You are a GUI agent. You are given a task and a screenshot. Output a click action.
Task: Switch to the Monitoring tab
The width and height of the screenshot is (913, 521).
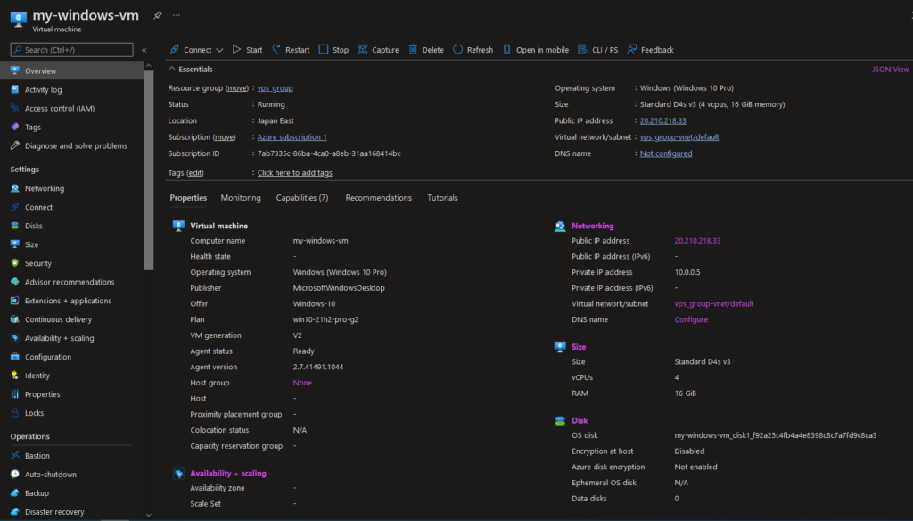(x=243, y=197)
